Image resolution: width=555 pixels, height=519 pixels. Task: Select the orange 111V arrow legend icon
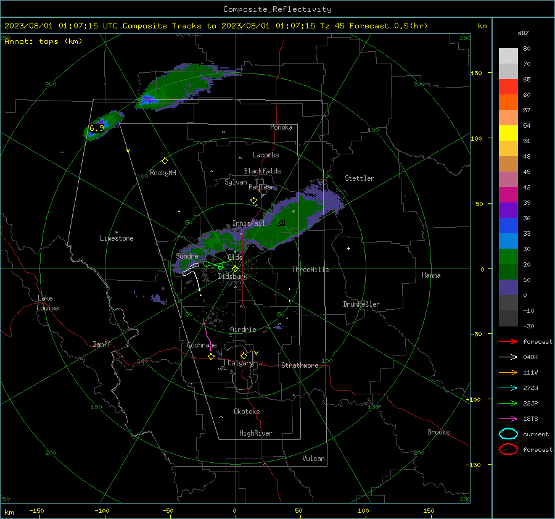click(508, 372)
